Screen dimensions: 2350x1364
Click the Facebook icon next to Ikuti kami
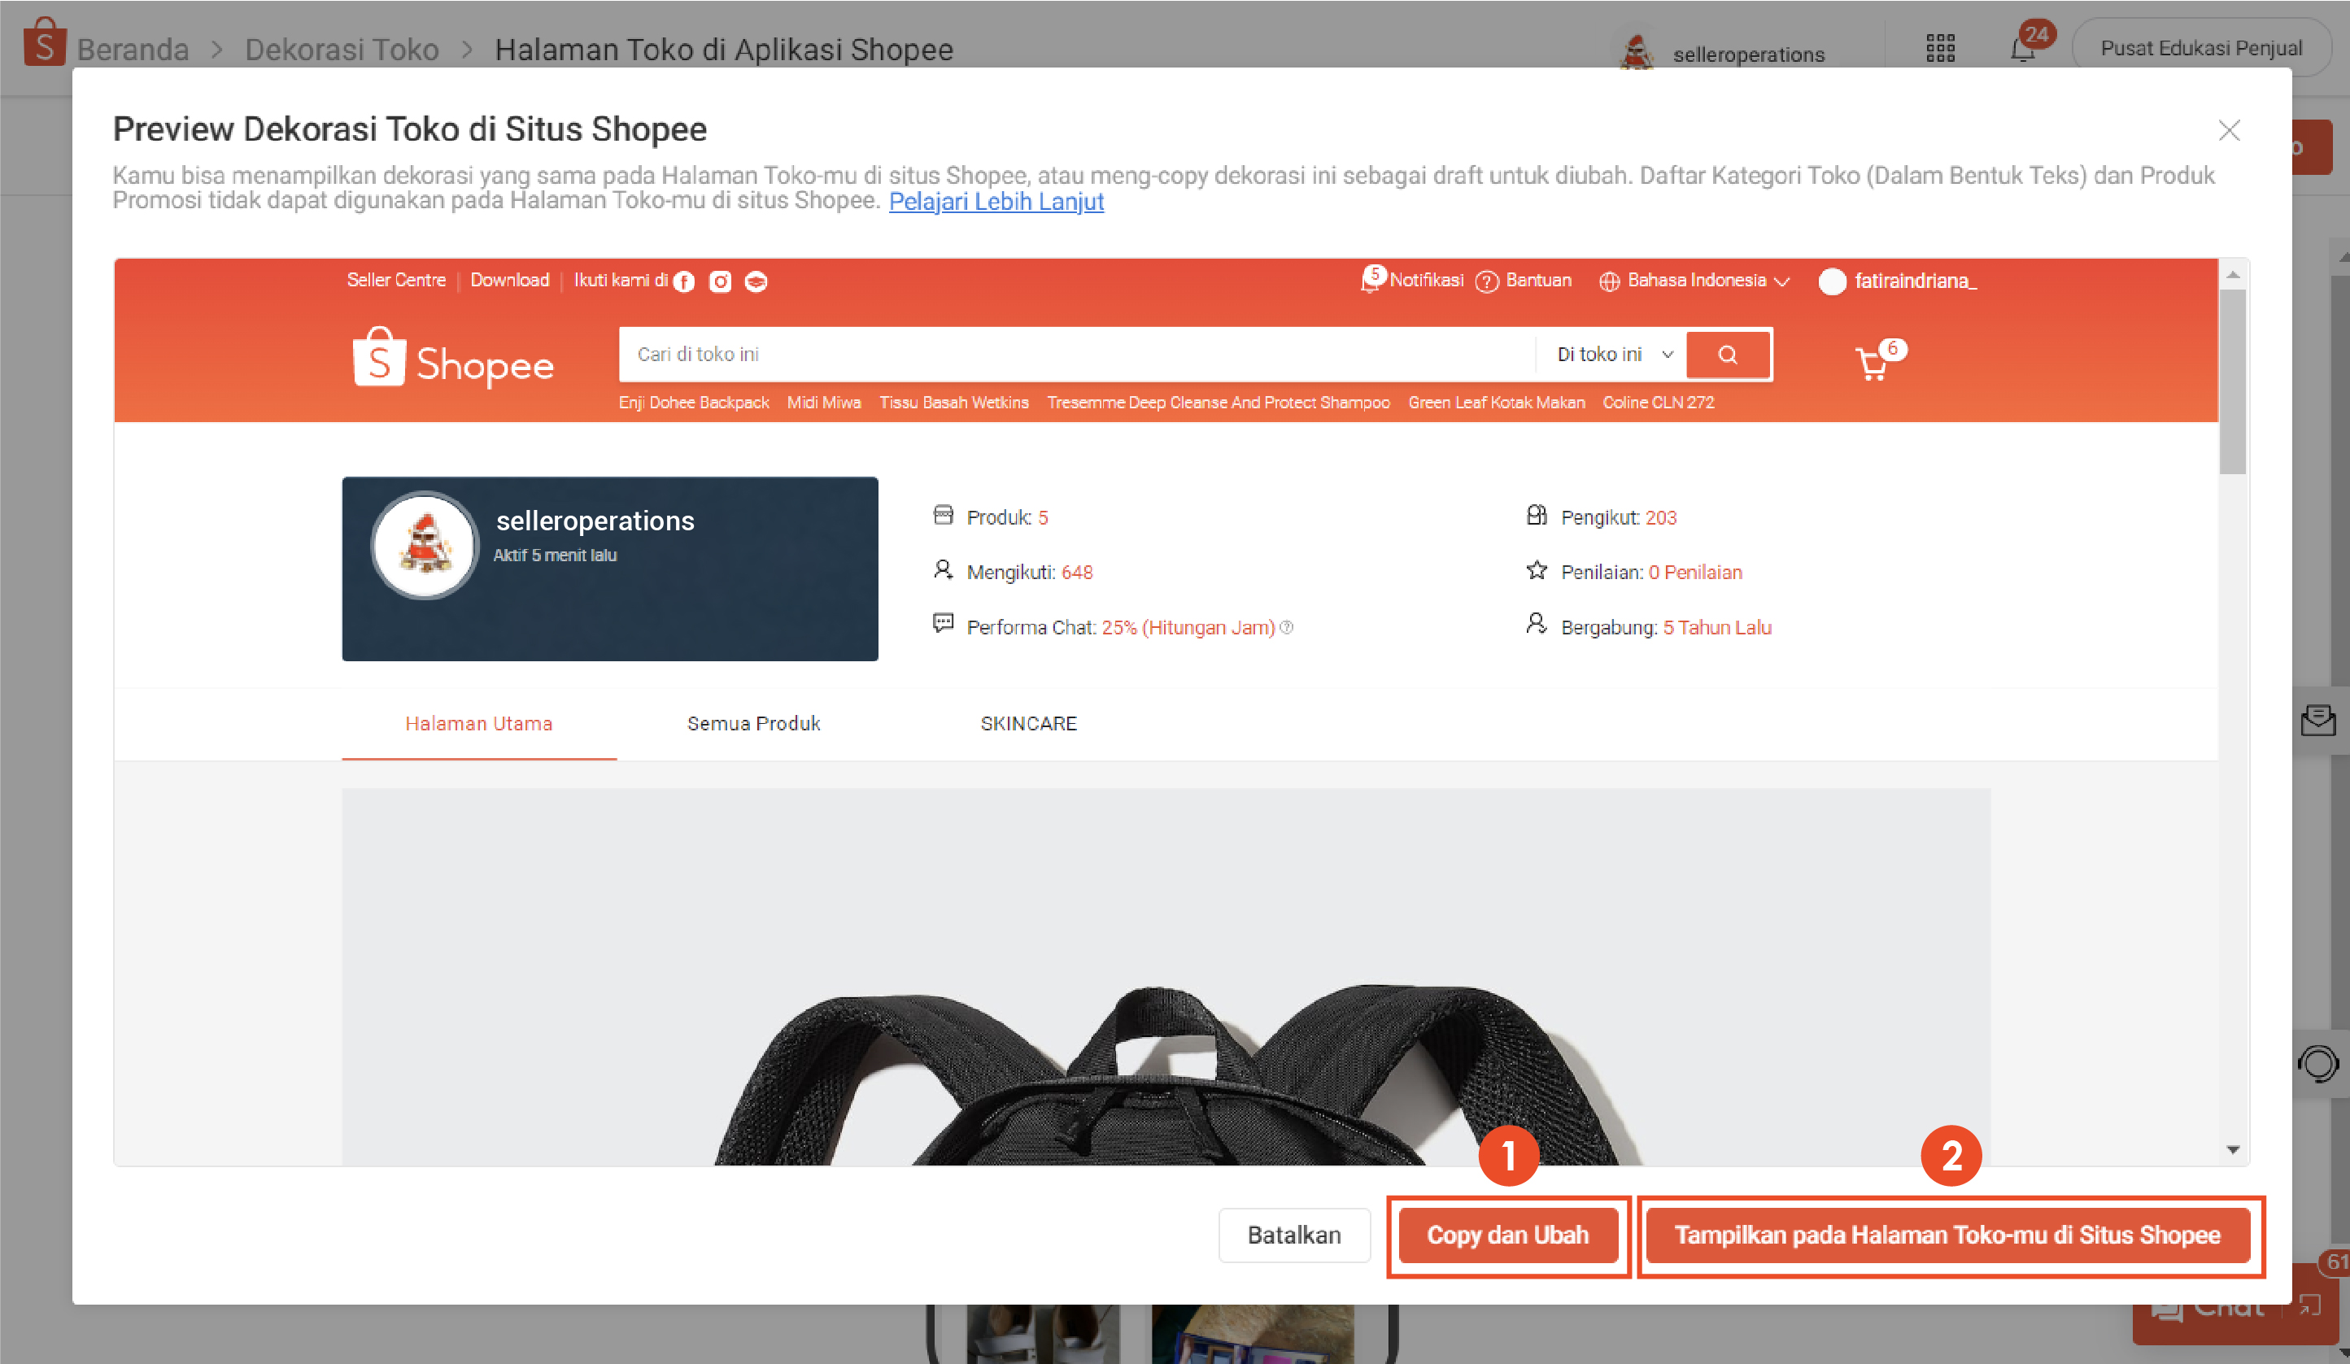point(684,281)
